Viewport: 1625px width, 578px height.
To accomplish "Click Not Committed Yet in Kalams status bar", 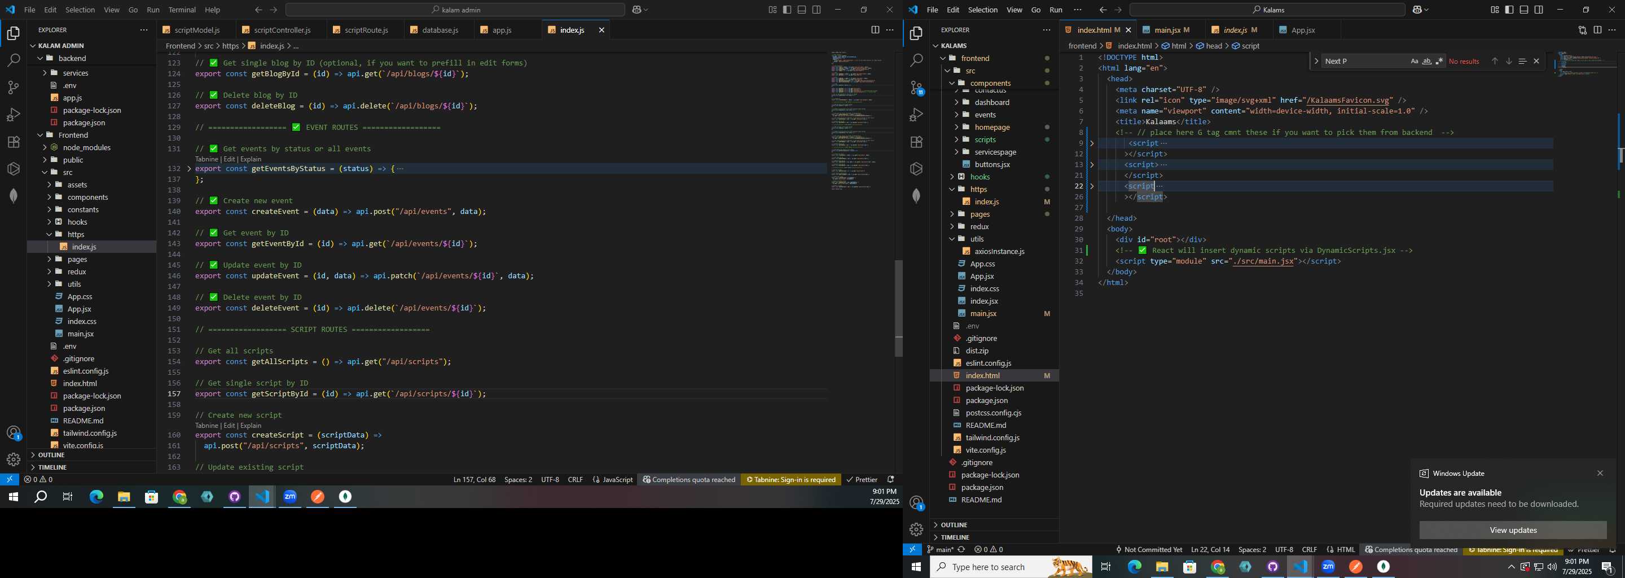I will click(1148, 550).
